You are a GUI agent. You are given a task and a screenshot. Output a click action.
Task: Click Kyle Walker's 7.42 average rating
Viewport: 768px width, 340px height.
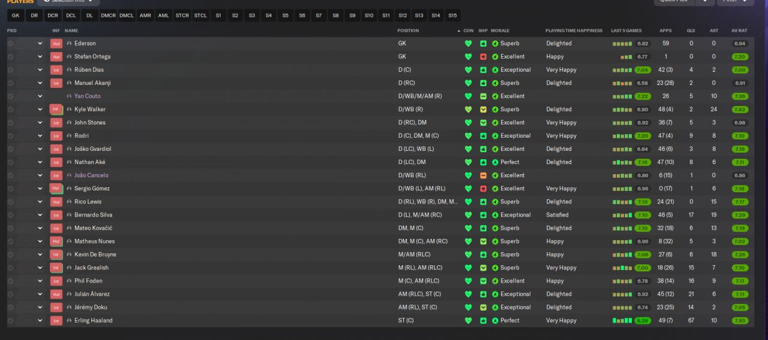pyautogui.click(x=740, y=110)
